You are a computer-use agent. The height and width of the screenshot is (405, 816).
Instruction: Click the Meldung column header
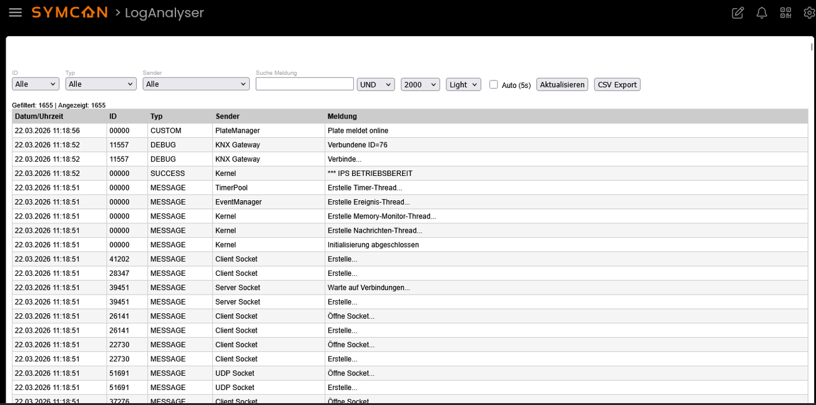[x=342, y=117]
